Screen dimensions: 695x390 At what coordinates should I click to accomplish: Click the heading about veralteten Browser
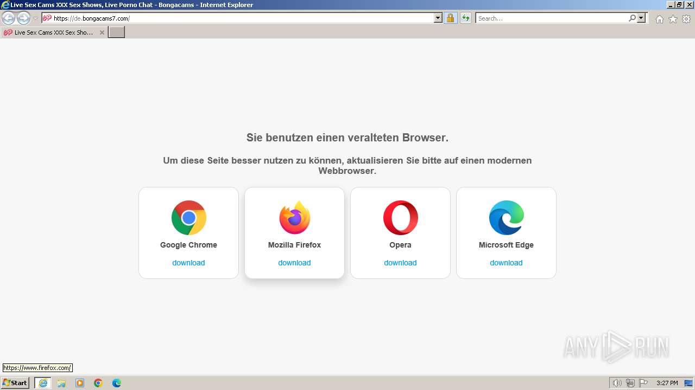click(347, 138)
